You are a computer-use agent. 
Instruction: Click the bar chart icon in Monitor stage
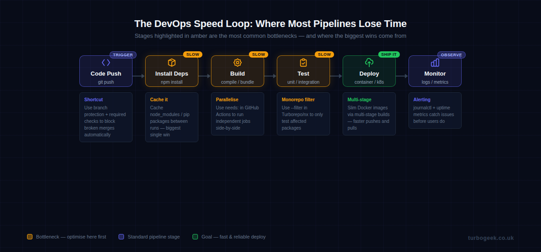coord(435,63)
